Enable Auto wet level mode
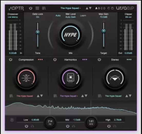 coord(58,16)
